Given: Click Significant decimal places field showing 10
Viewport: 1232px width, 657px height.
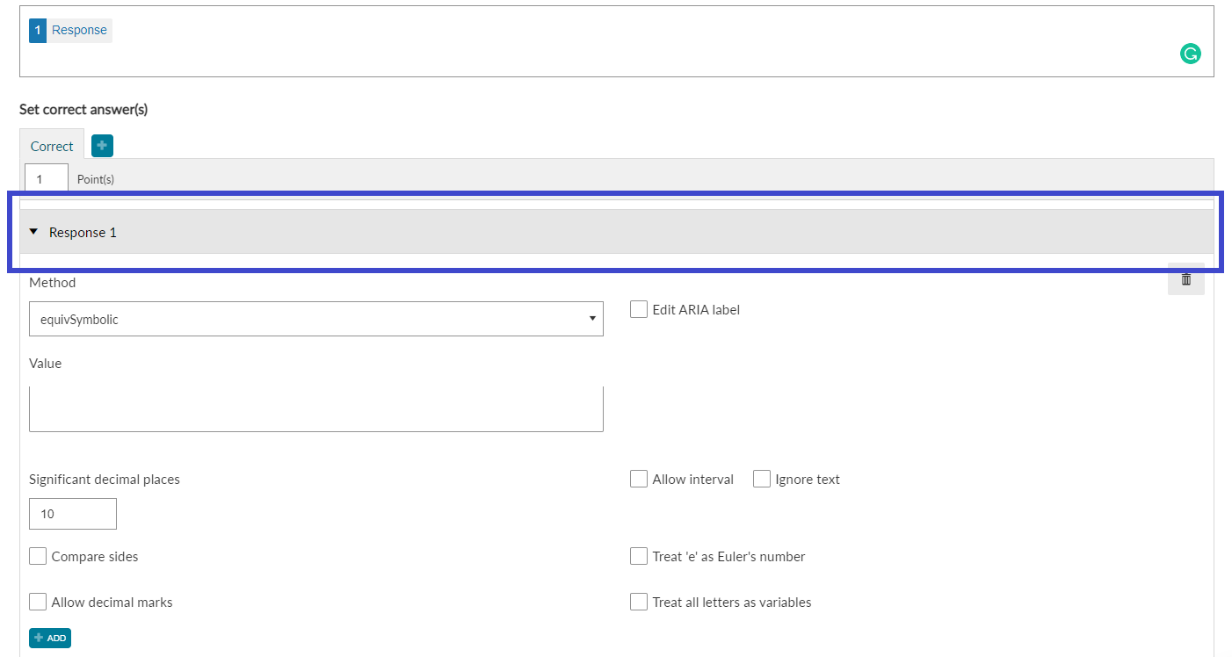Looking at the screenshot, I should point(73,514).
